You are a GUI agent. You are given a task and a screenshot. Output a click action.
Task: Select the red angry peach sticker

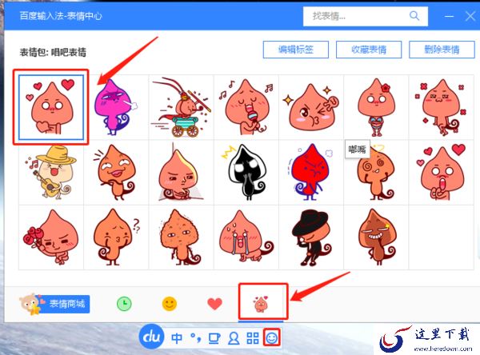(x=311, y=172)
